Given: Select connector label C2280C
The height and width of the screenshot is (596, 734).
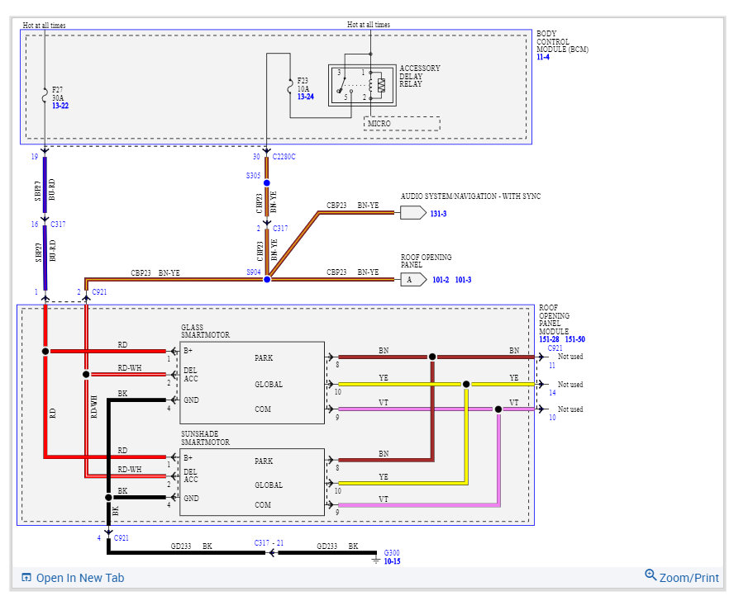Looking at the screenshot, I should (x=284, y=157).
